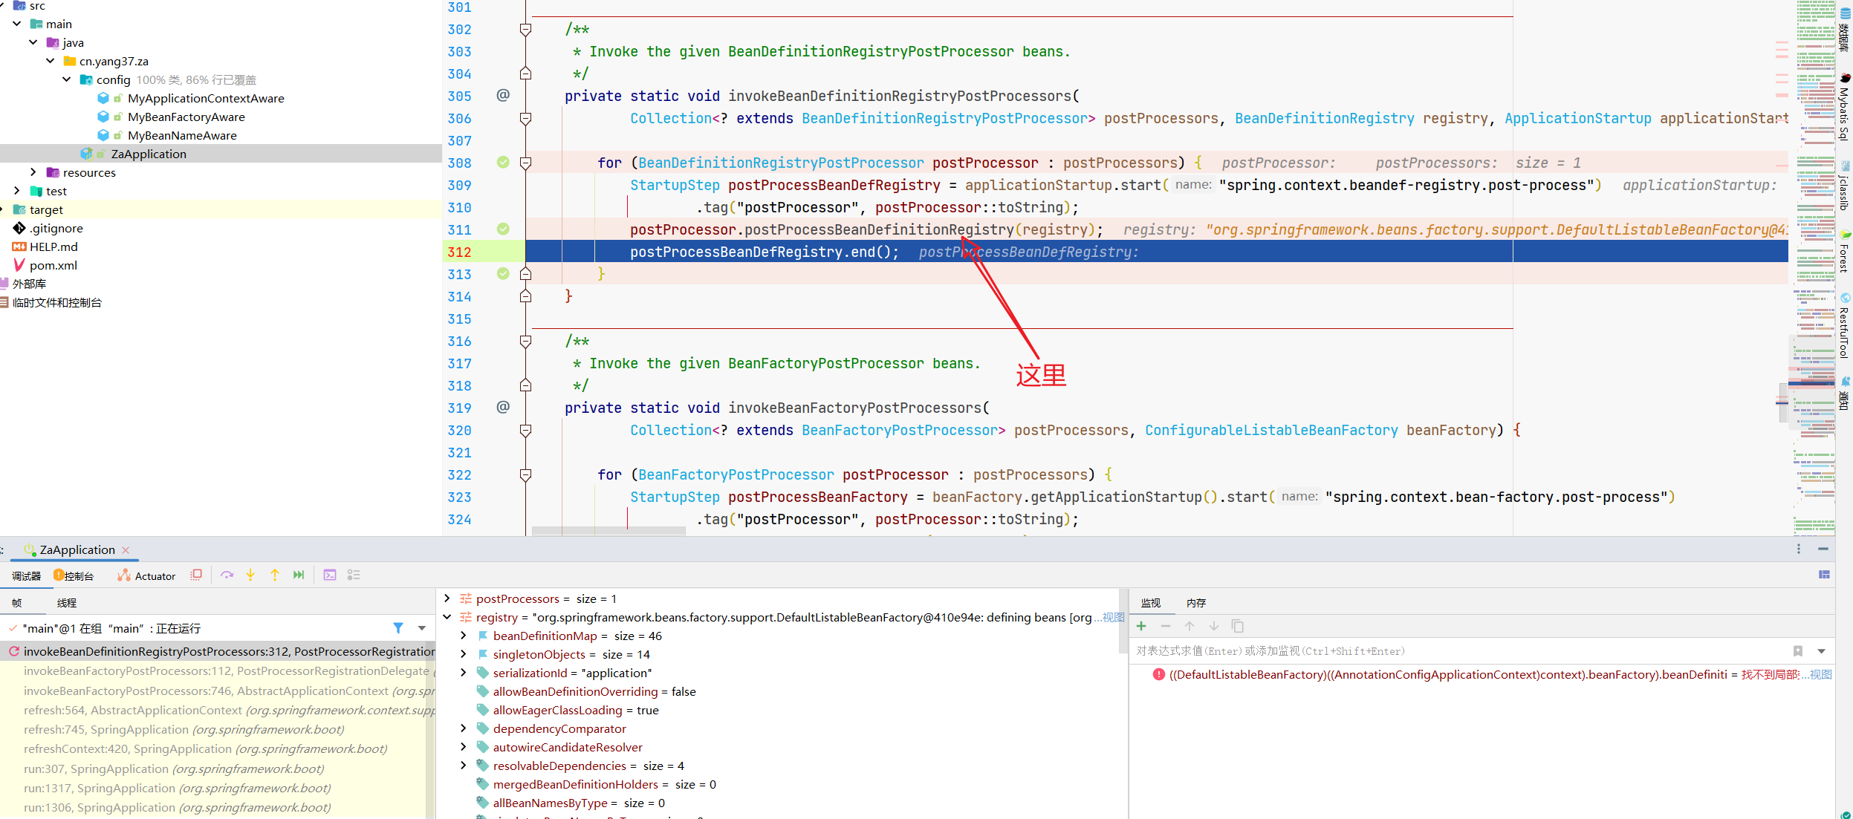This screenshot has width=1853, height=819.
Task: Open the Mybatis Sql side tool window
Action: pos(1845,108)
